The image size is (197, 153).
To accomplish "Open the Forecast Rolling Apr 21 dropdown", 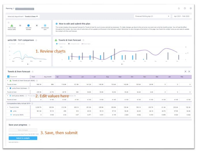I will [152, 16].
